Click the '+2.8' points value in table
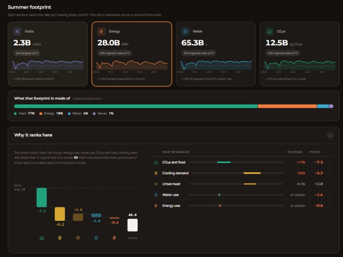Viewport: 343px width, 257px height. [319, 184]
